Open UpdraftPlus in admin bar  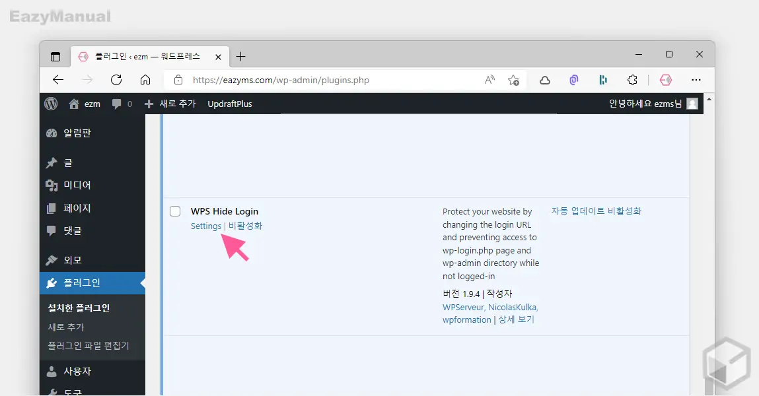point(230,104)
